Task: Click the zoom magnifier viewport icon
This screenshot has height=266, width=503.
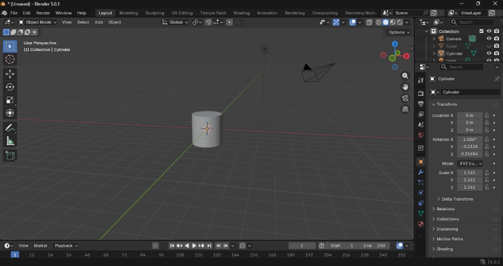Action: [x=405, y=76]
